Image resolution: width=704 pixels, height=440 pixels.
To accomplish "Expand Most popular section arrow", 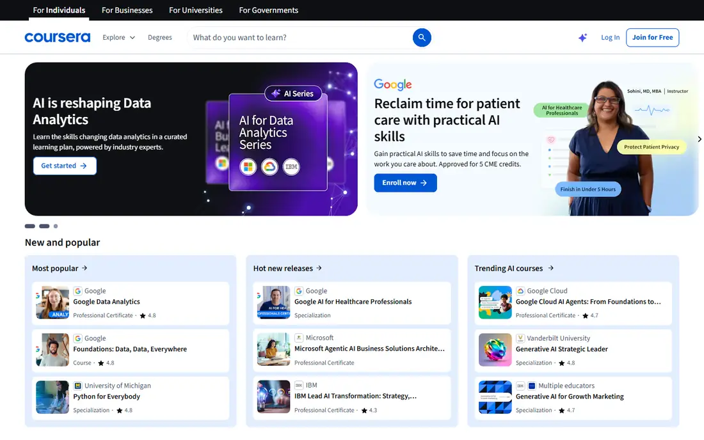I will click(84, 268).
